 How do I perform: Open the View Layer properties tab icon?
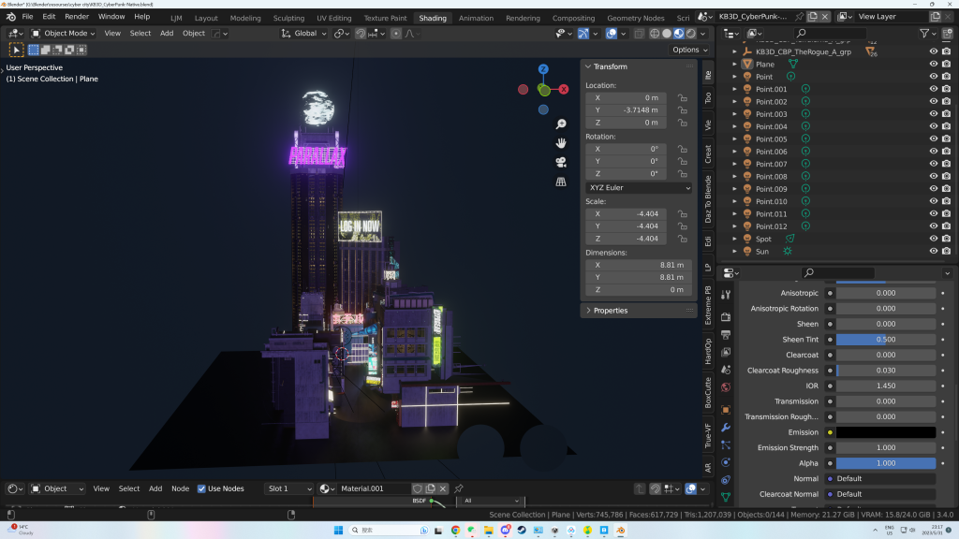point(726,352)
